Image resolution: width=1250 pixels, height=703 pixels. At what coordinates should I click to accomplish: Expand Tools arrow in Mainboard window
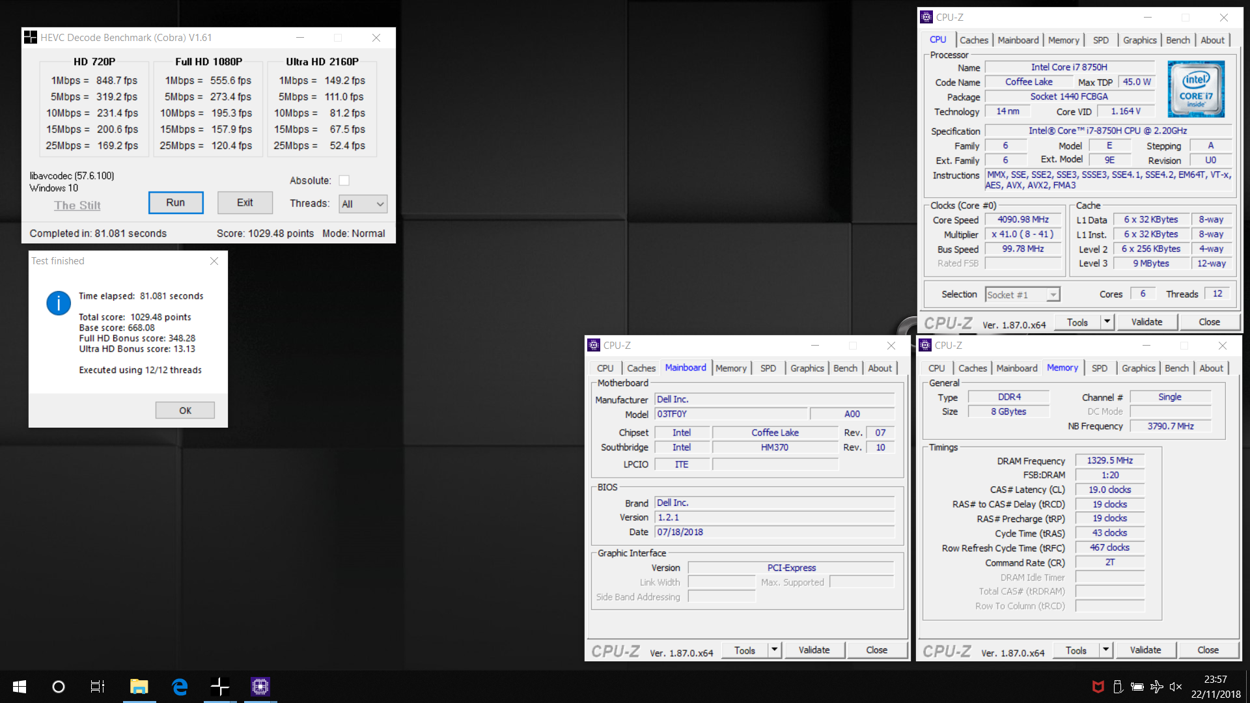coord(774,650)
